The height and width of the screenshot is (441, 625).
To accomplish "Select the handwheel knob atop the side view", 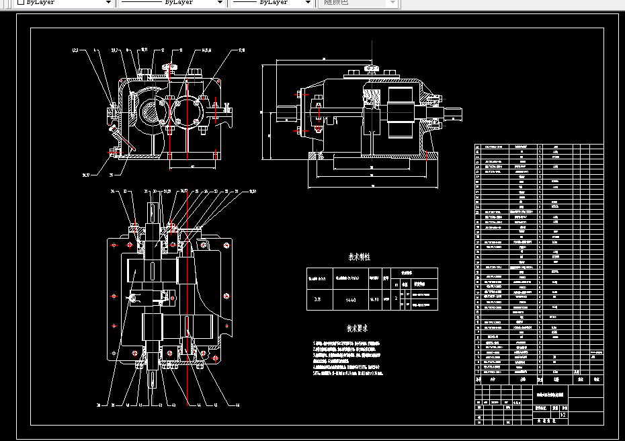I will (372, 69).
